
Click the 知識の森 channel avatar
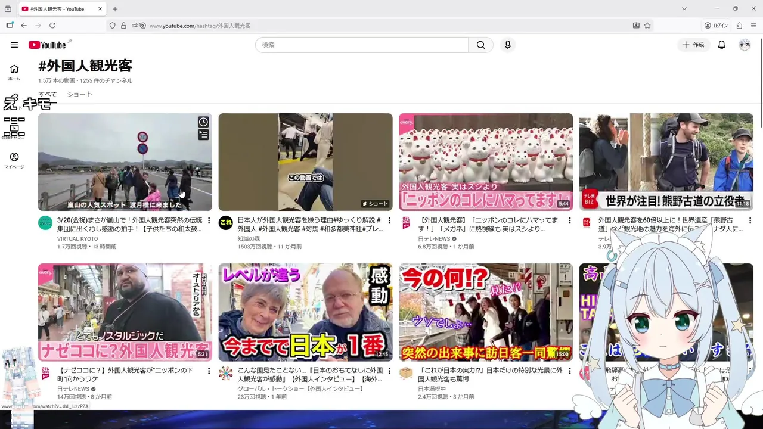pos(225,223)
